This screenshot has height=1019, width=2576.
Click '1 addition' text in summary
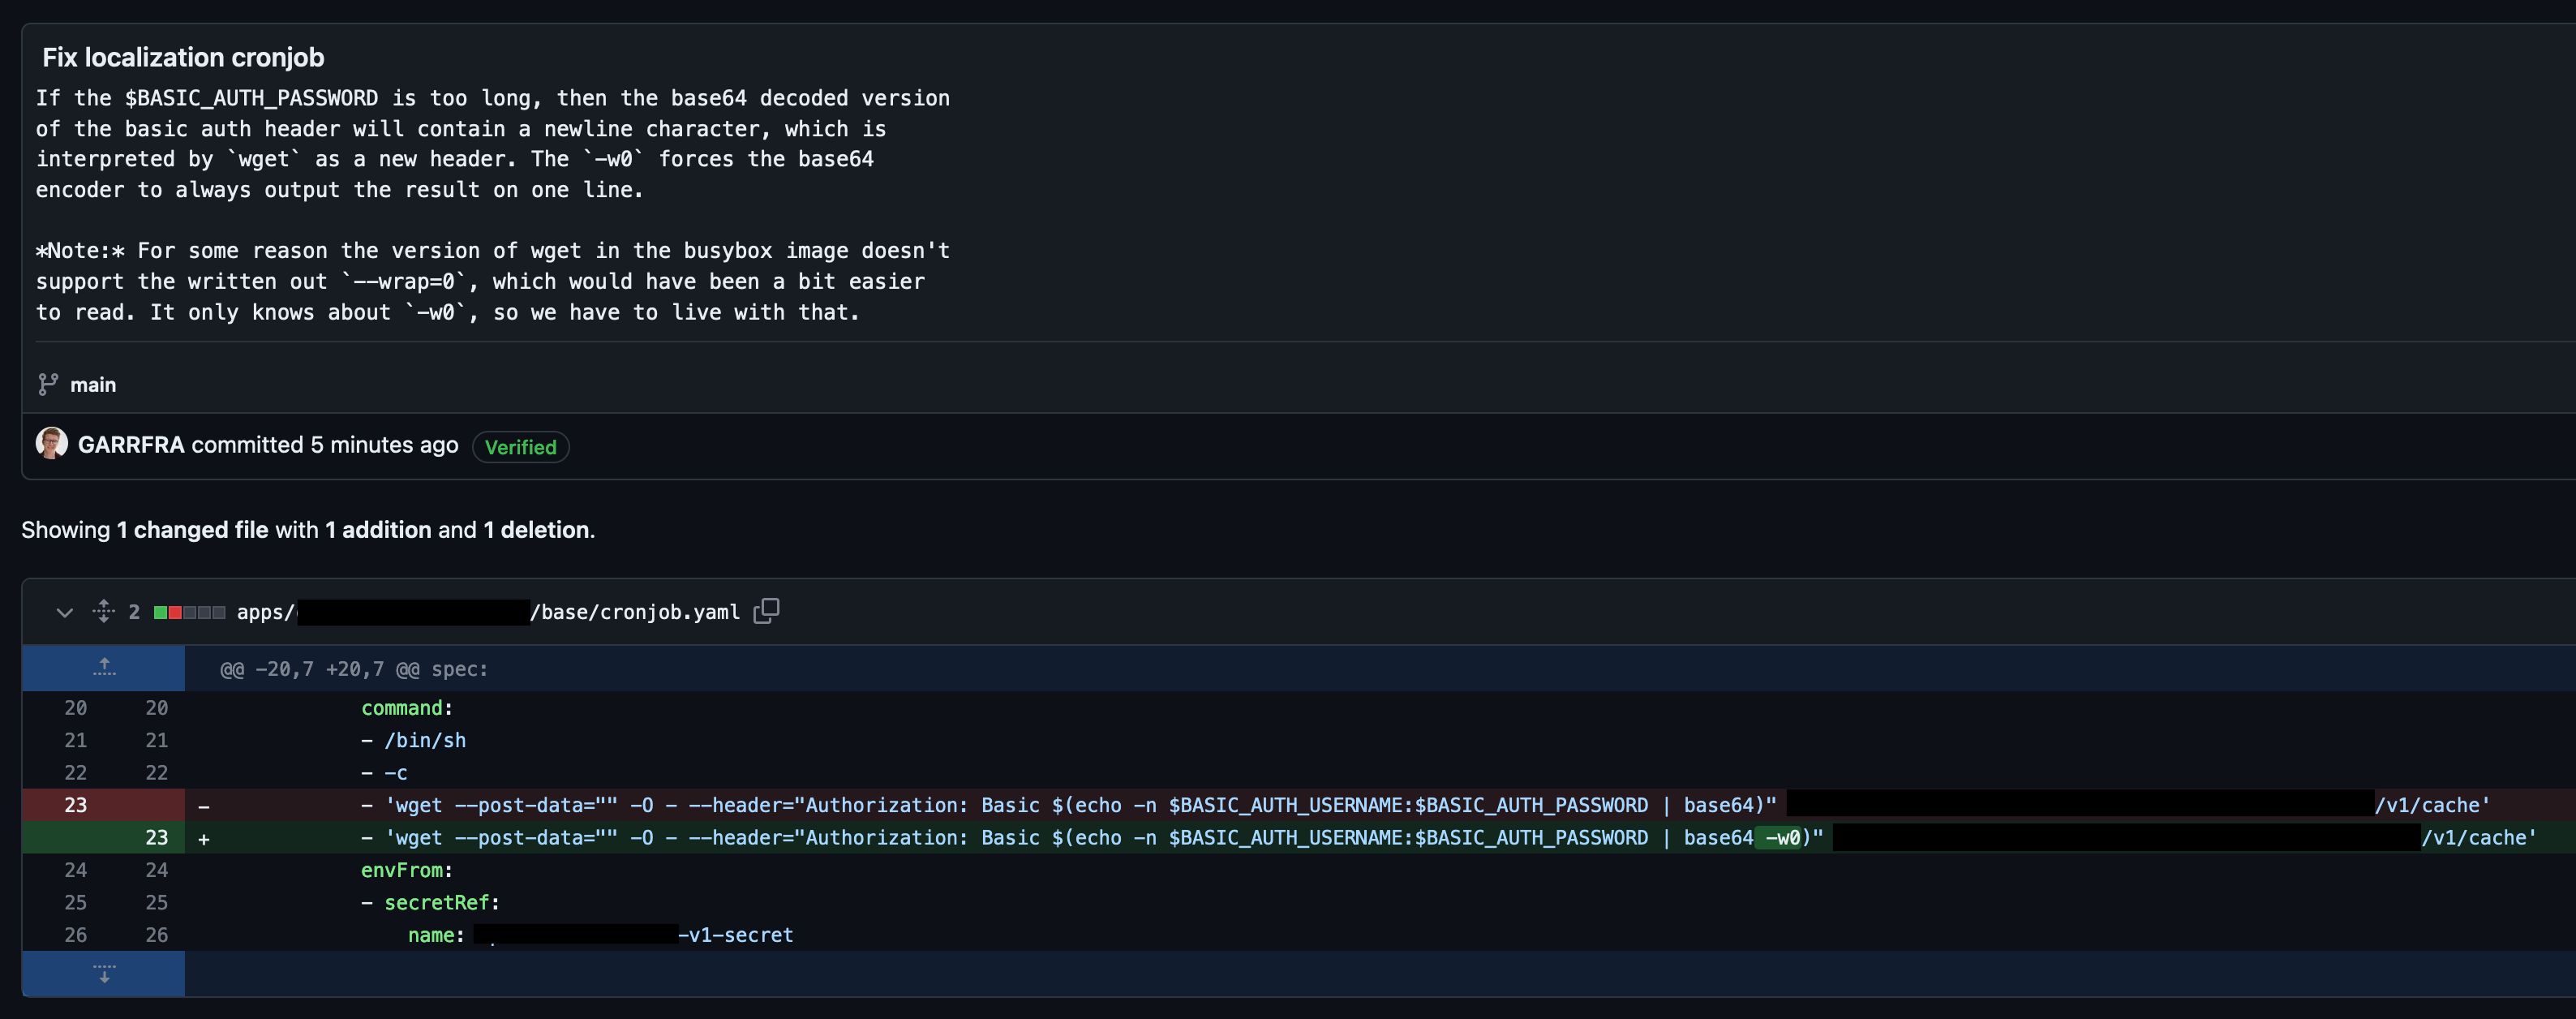pyautogui.click(x=378, y=530)
